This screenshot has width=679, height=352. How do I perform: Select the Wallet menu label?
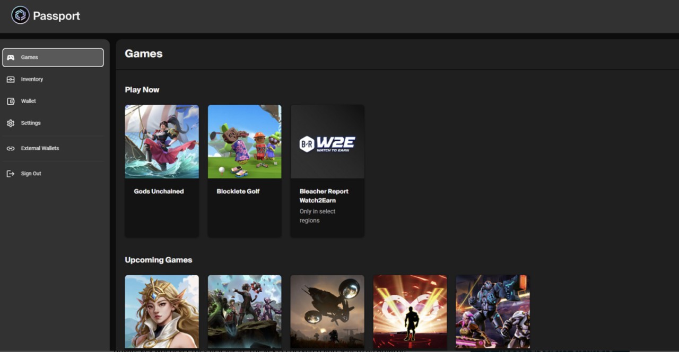coord(29,101)
